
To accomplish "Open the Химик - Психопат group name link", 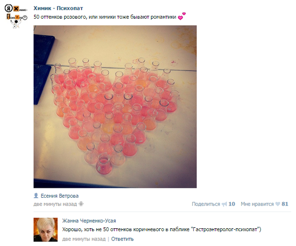I will (x=58, y=8).
